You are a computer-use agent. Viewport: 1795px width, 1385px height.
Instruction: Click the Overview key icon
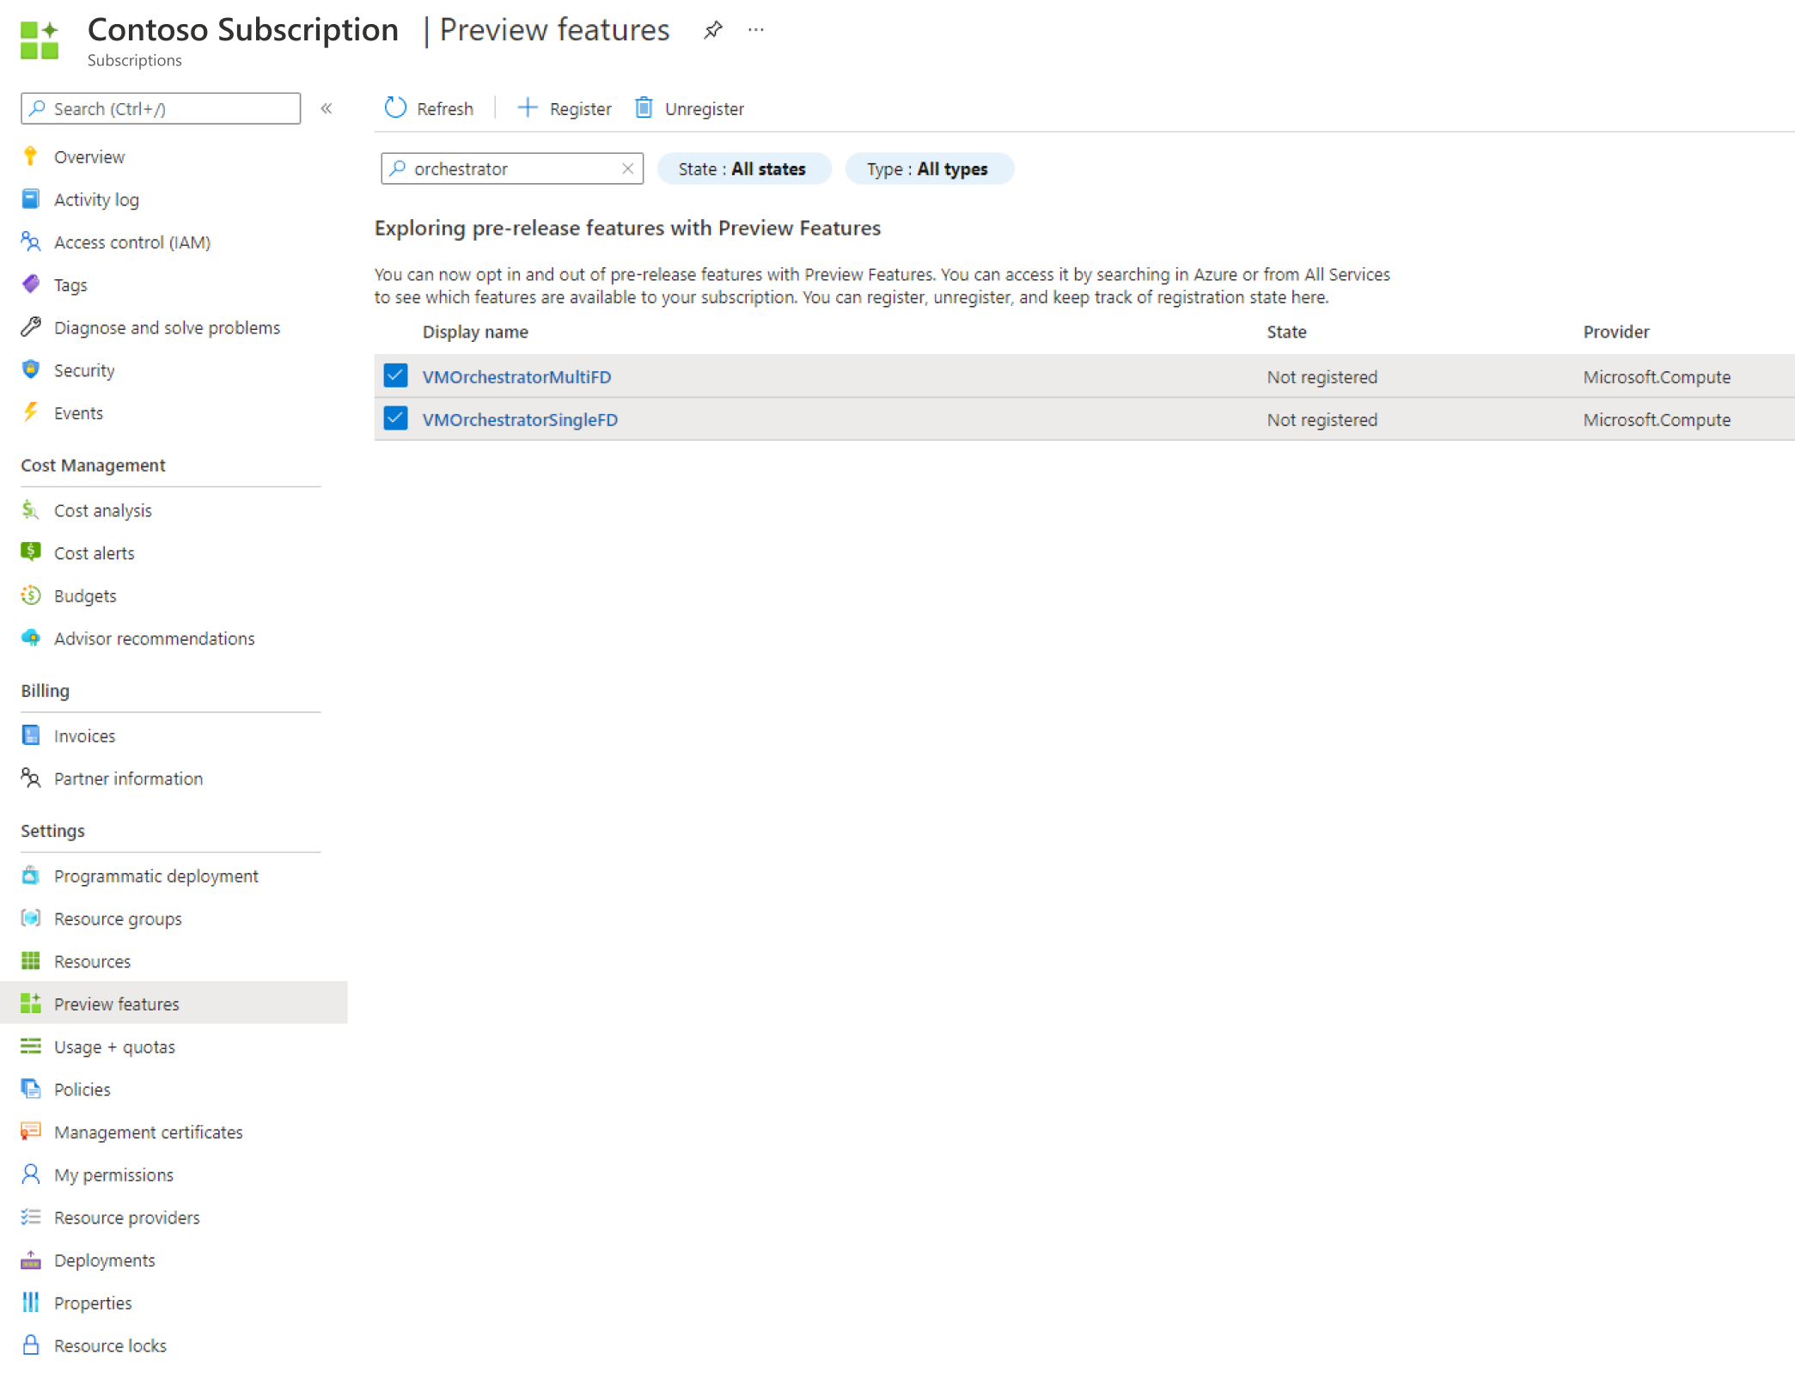click(31, 156)
